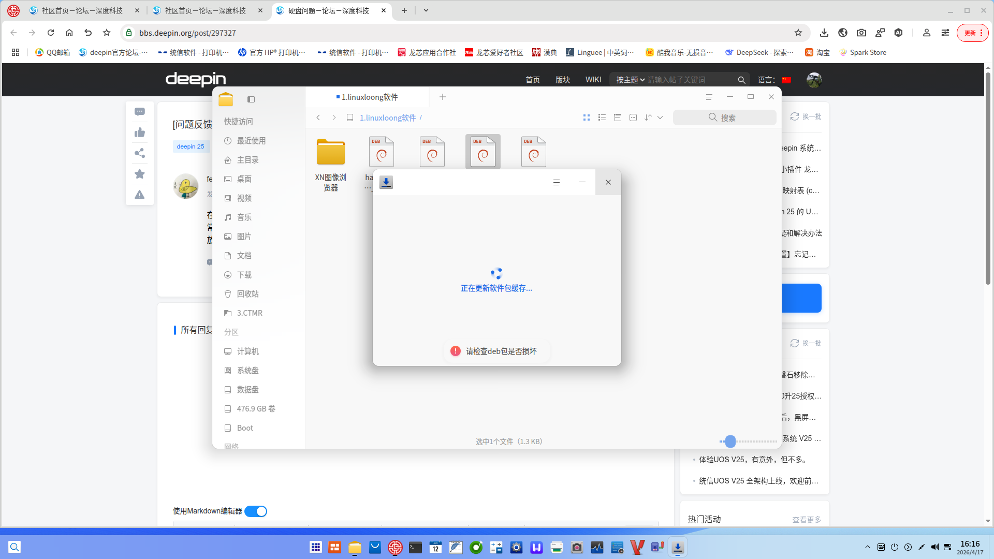Click the thumbs-up icon to like the post

point(139,133)
